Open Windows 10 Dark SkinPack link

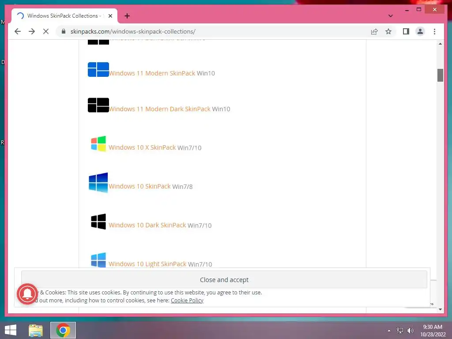point(147,225)
